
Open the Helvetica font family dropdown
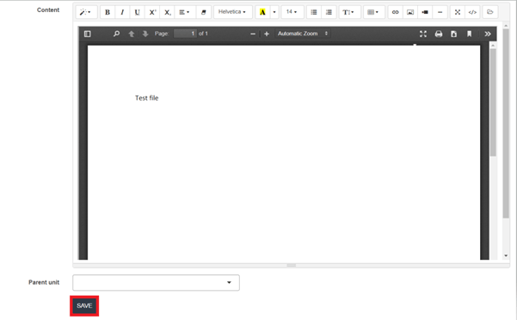tap(233, 12)
